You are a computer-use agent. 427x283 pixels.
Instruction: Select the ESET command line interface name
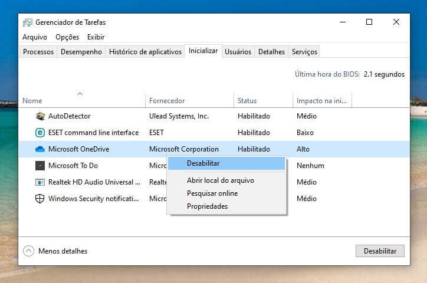click(93, 133)
